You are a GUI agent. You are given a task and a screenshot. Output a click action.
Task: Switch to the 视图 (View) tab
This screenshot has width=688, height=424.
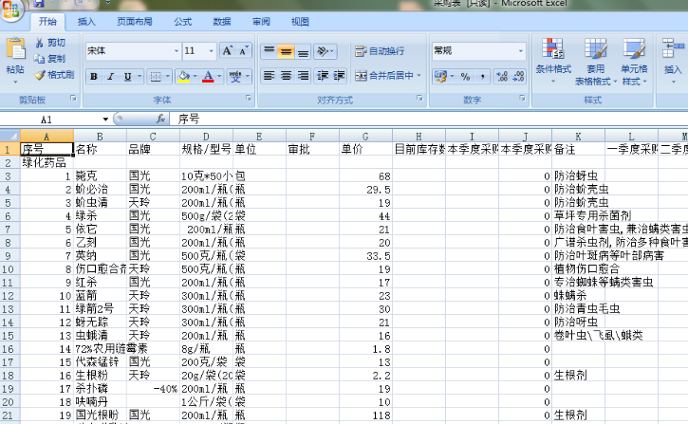coord(300,22)
